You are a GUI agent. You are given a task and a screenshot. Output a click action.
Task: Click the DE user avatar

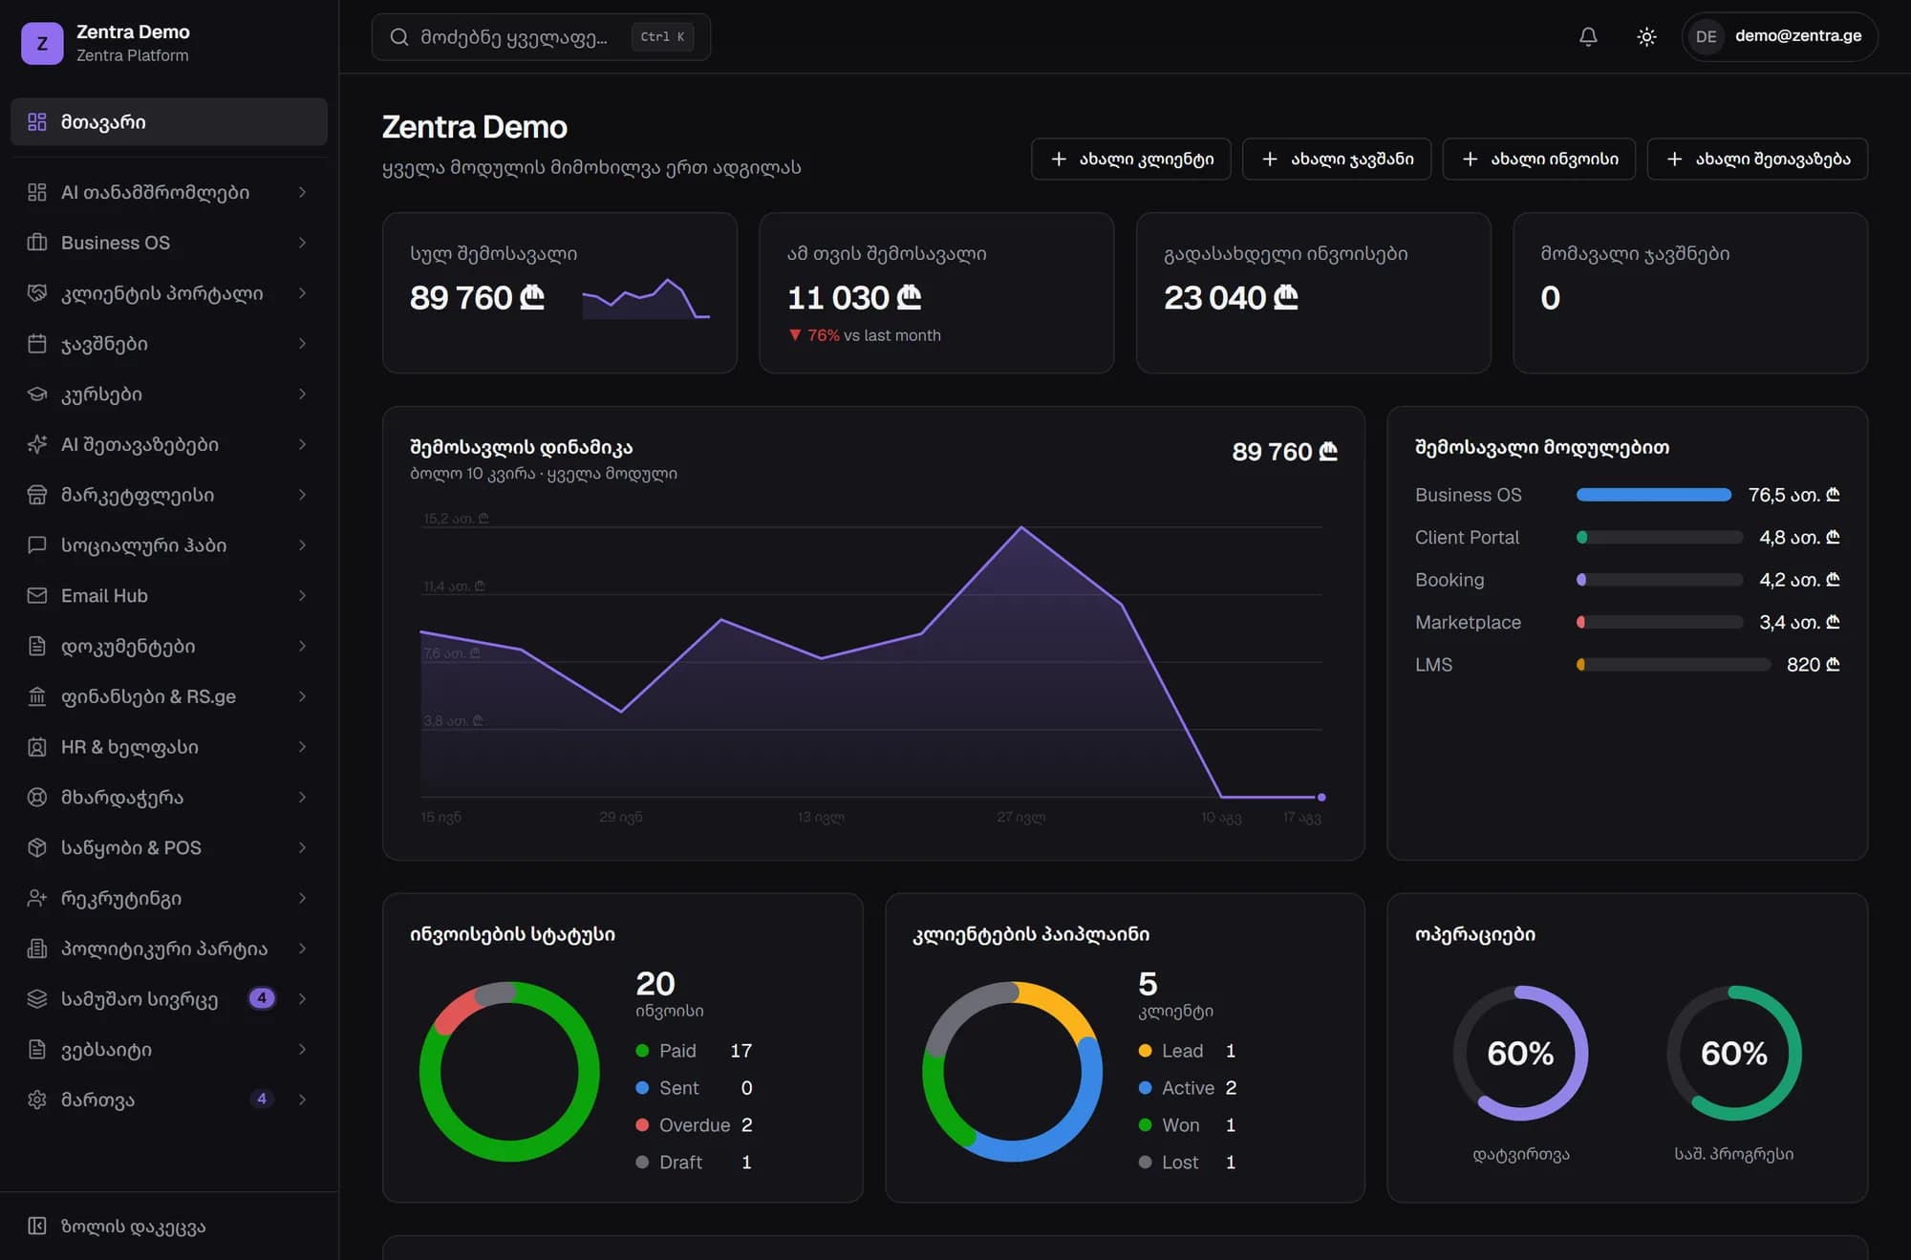[1707, 36]
